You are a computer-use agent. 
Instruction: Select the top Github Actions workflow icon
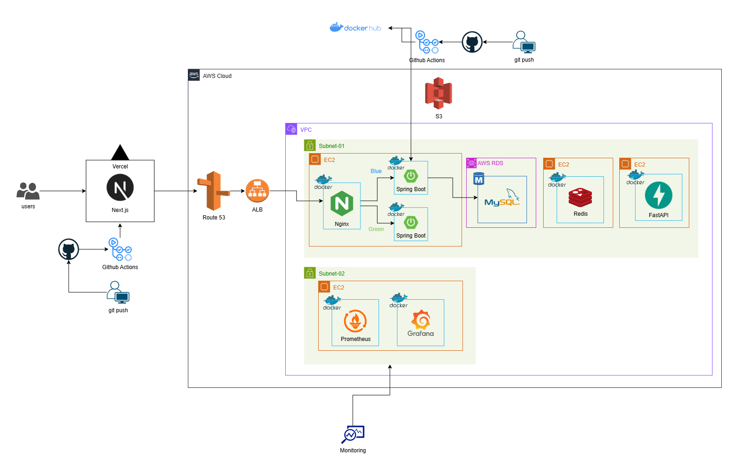tap(427, 42)
